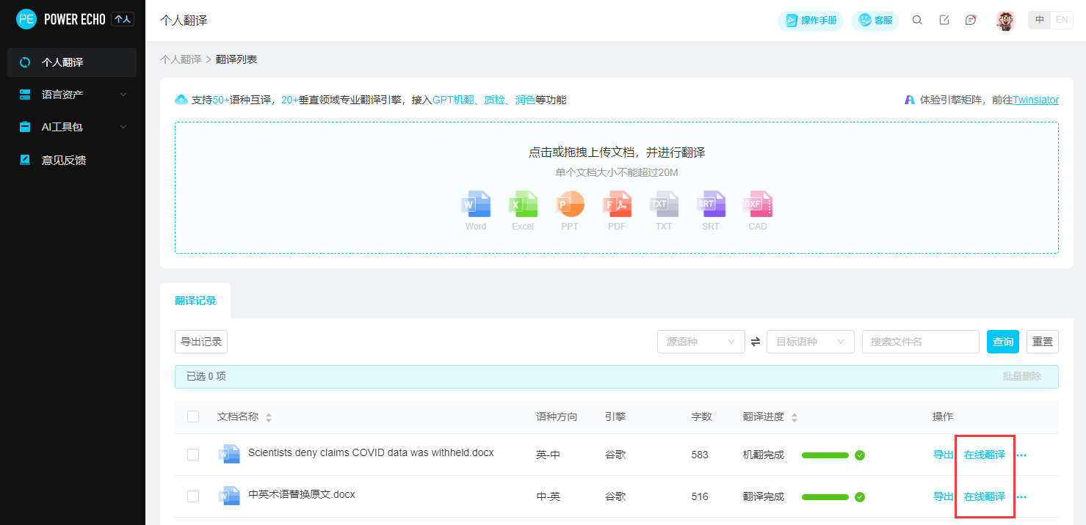The height and width of the screenshot is (525, 1086).
Task: Click the user avatar picture
Action: pos(1005,21)
